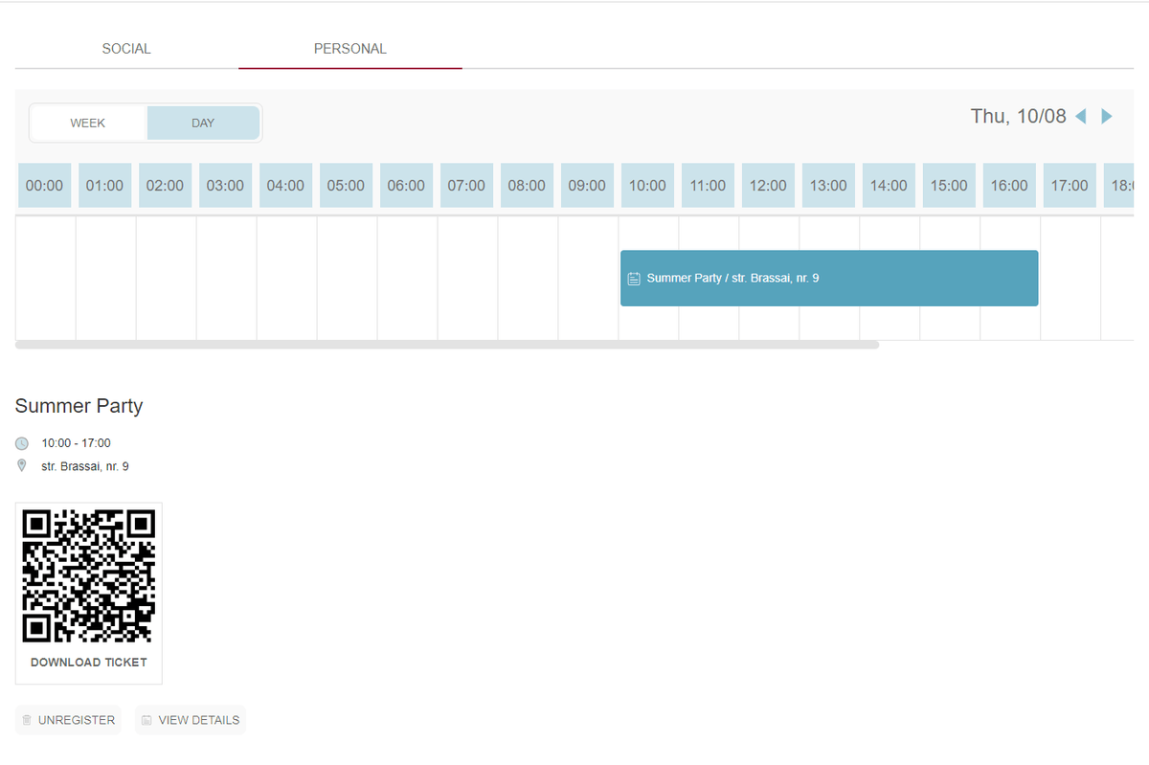
Task: Click the previous day arrow
Action: (x=1081, y=117)
